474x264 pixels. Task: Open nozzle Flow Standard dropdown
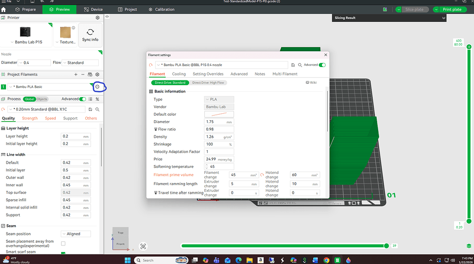pyautogui.click(x=80, y=63)
